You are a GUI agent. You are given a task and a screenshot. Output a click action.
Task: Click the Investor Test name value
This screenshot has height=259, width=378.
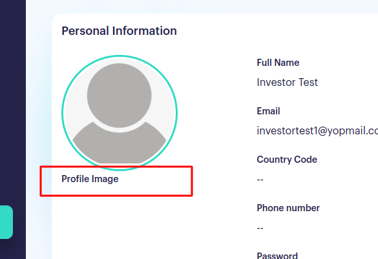[288, 83]
